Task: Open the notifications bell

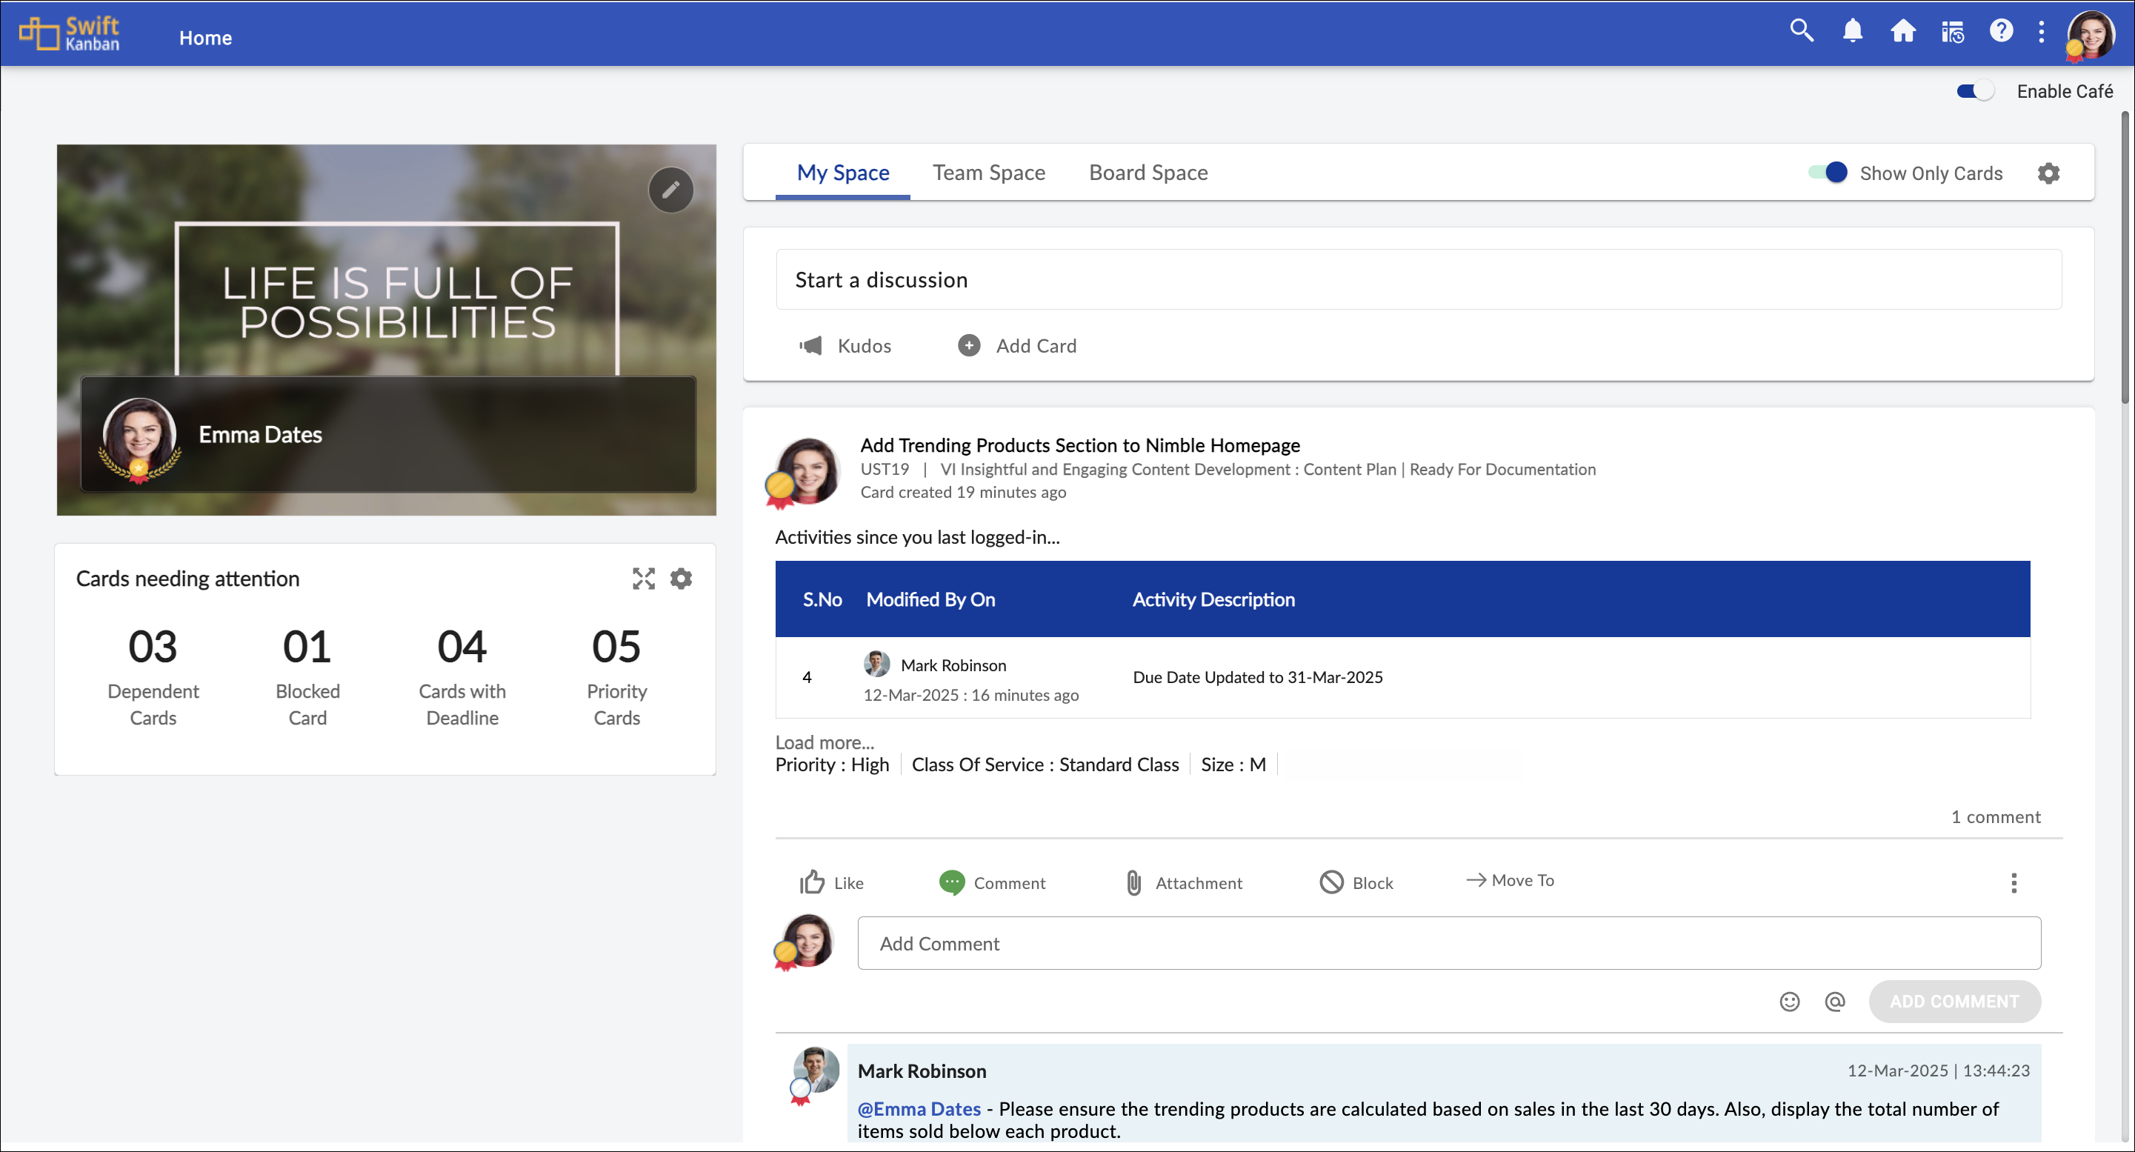Action: coord(1852,32)
